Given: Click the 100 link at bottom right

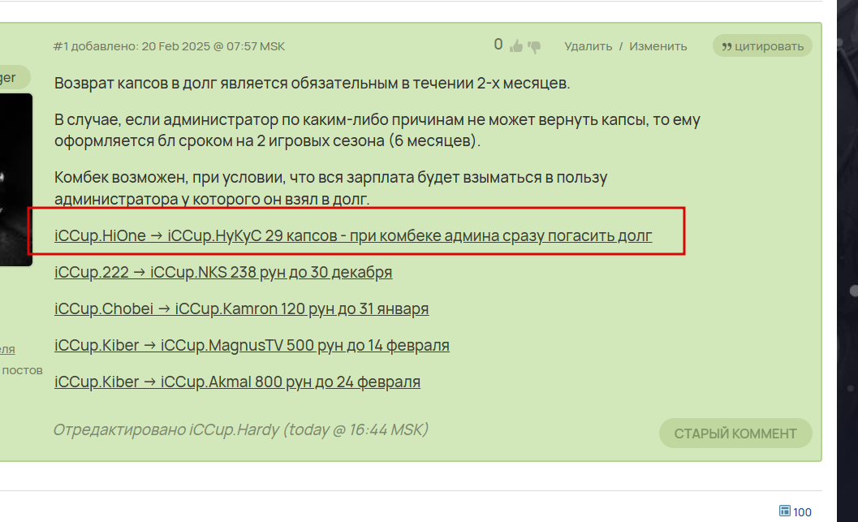Looking at the screenshot, I should (x=802, y=511).
